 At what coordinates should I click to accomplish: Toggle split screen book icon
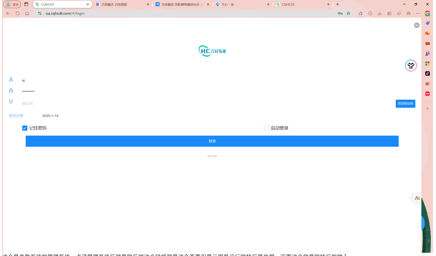389,14
